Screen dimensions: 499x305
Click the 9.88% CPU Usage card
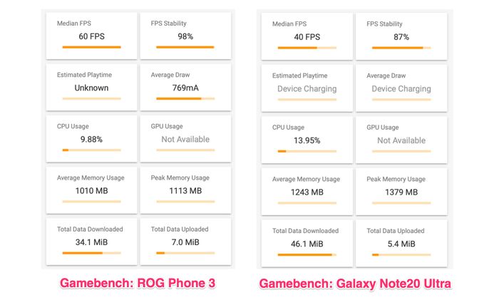point(92,139)
